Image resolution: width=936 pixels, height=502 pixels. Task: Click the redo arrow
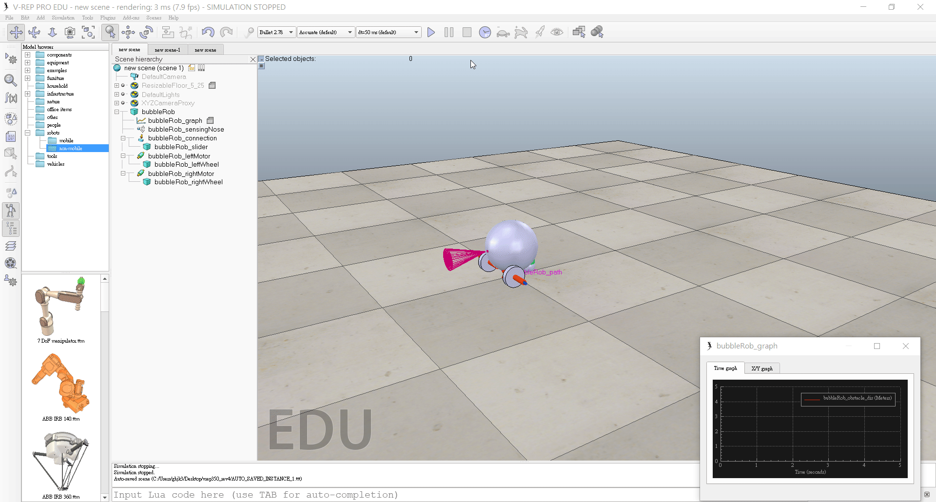(x=226, y=33)
